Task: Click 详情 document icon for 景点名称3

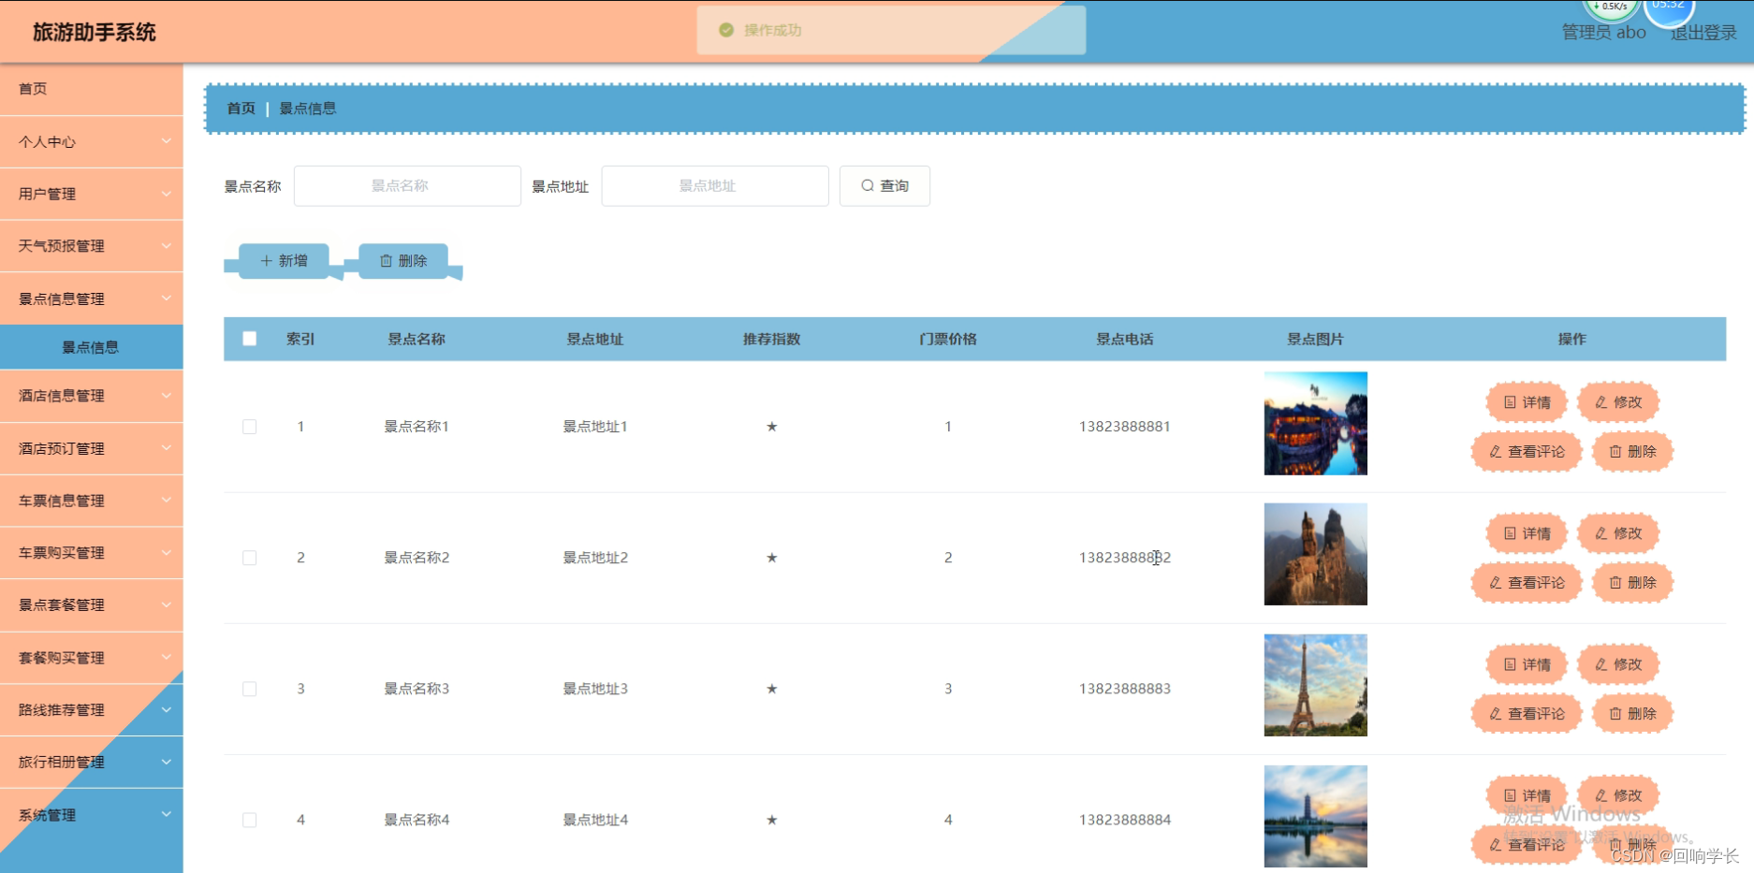Action: pos(1510,664)
